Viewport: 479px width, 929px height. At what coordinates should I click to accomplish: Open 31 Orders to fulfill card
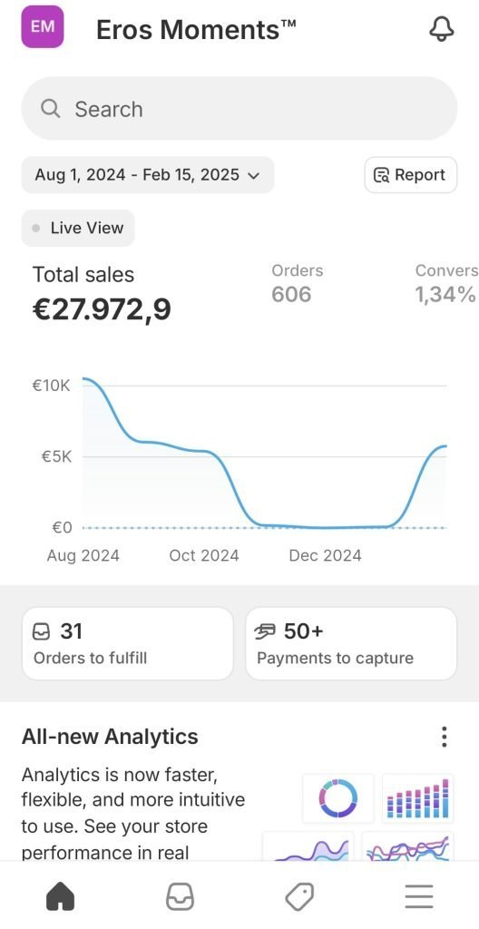point(127,643)
